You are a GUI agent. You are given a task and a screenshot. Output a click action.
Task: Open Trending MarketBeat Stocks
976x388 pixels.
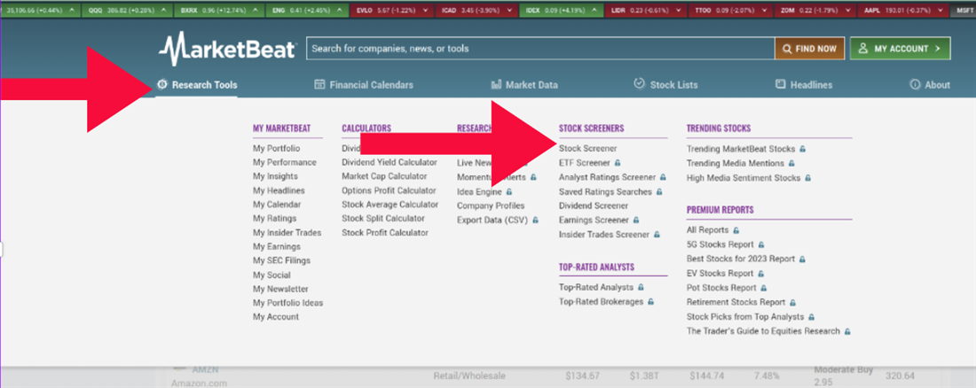(x=741, y=149)
